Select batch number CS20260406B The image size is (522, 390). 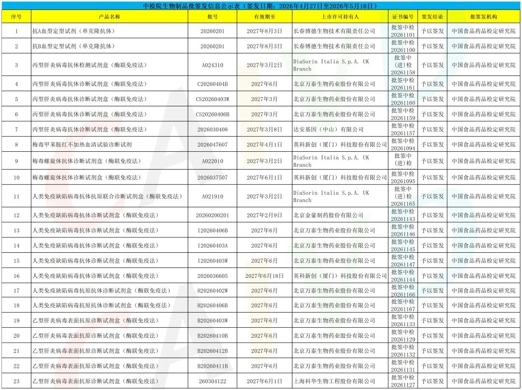(212, 115)
